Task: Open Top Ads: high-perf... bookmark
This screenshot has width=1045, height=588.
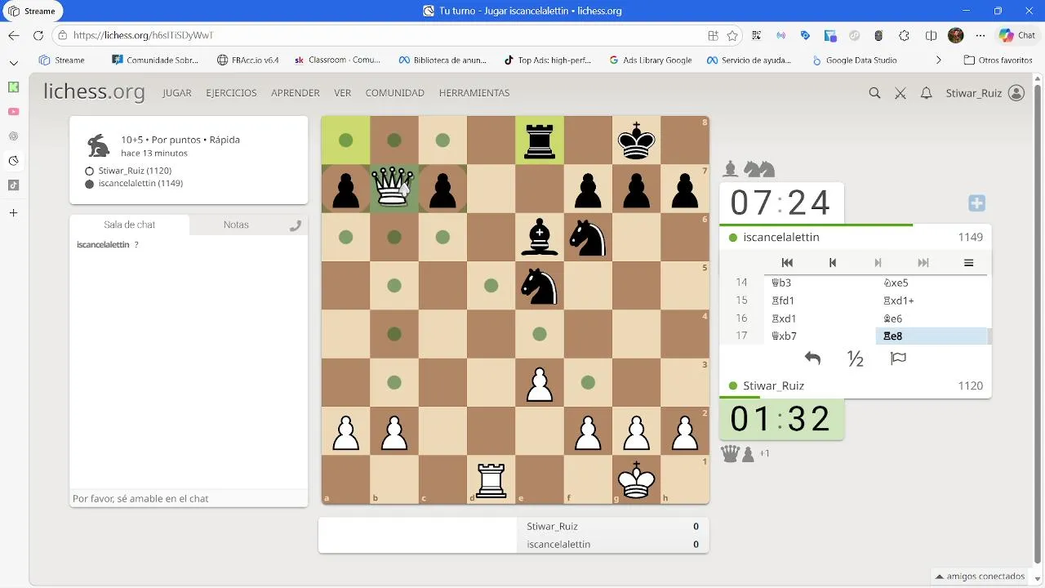Action: (547, 60)
